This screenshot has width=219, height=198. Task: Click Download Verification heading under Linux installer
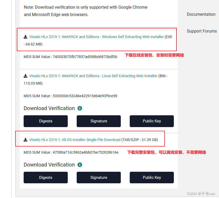(x=49, y=108)
